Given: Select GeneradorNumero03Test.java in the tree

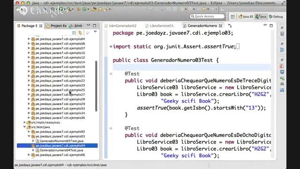Looking at the screenshot, I should tap(61, 141).
